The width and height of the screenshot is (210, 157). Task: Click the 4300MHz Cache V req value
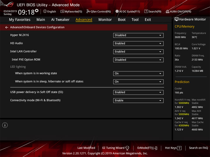[x=184, y=126]
